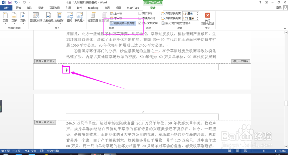Open the teaching tab
Screen dimensions: 288x155
[x=93, y=8]
